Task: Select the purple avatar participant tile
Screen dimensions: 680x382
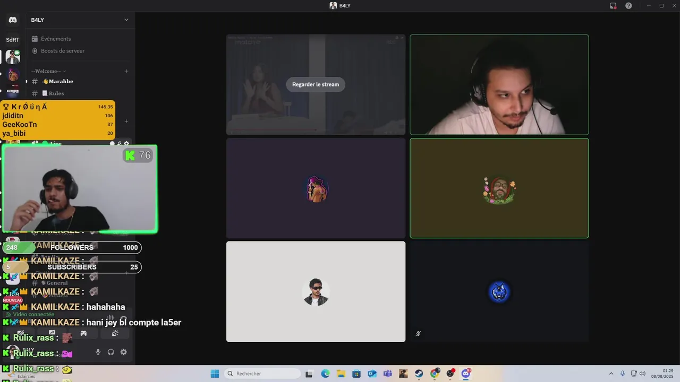Action: pos(316,188)
